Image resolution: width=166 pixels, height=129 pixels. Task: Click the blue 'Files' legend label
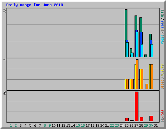(x=162, y=26)
